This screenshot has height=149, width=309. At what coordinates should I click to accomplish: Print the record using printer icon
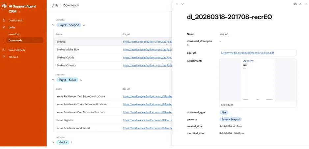(295, 4)
